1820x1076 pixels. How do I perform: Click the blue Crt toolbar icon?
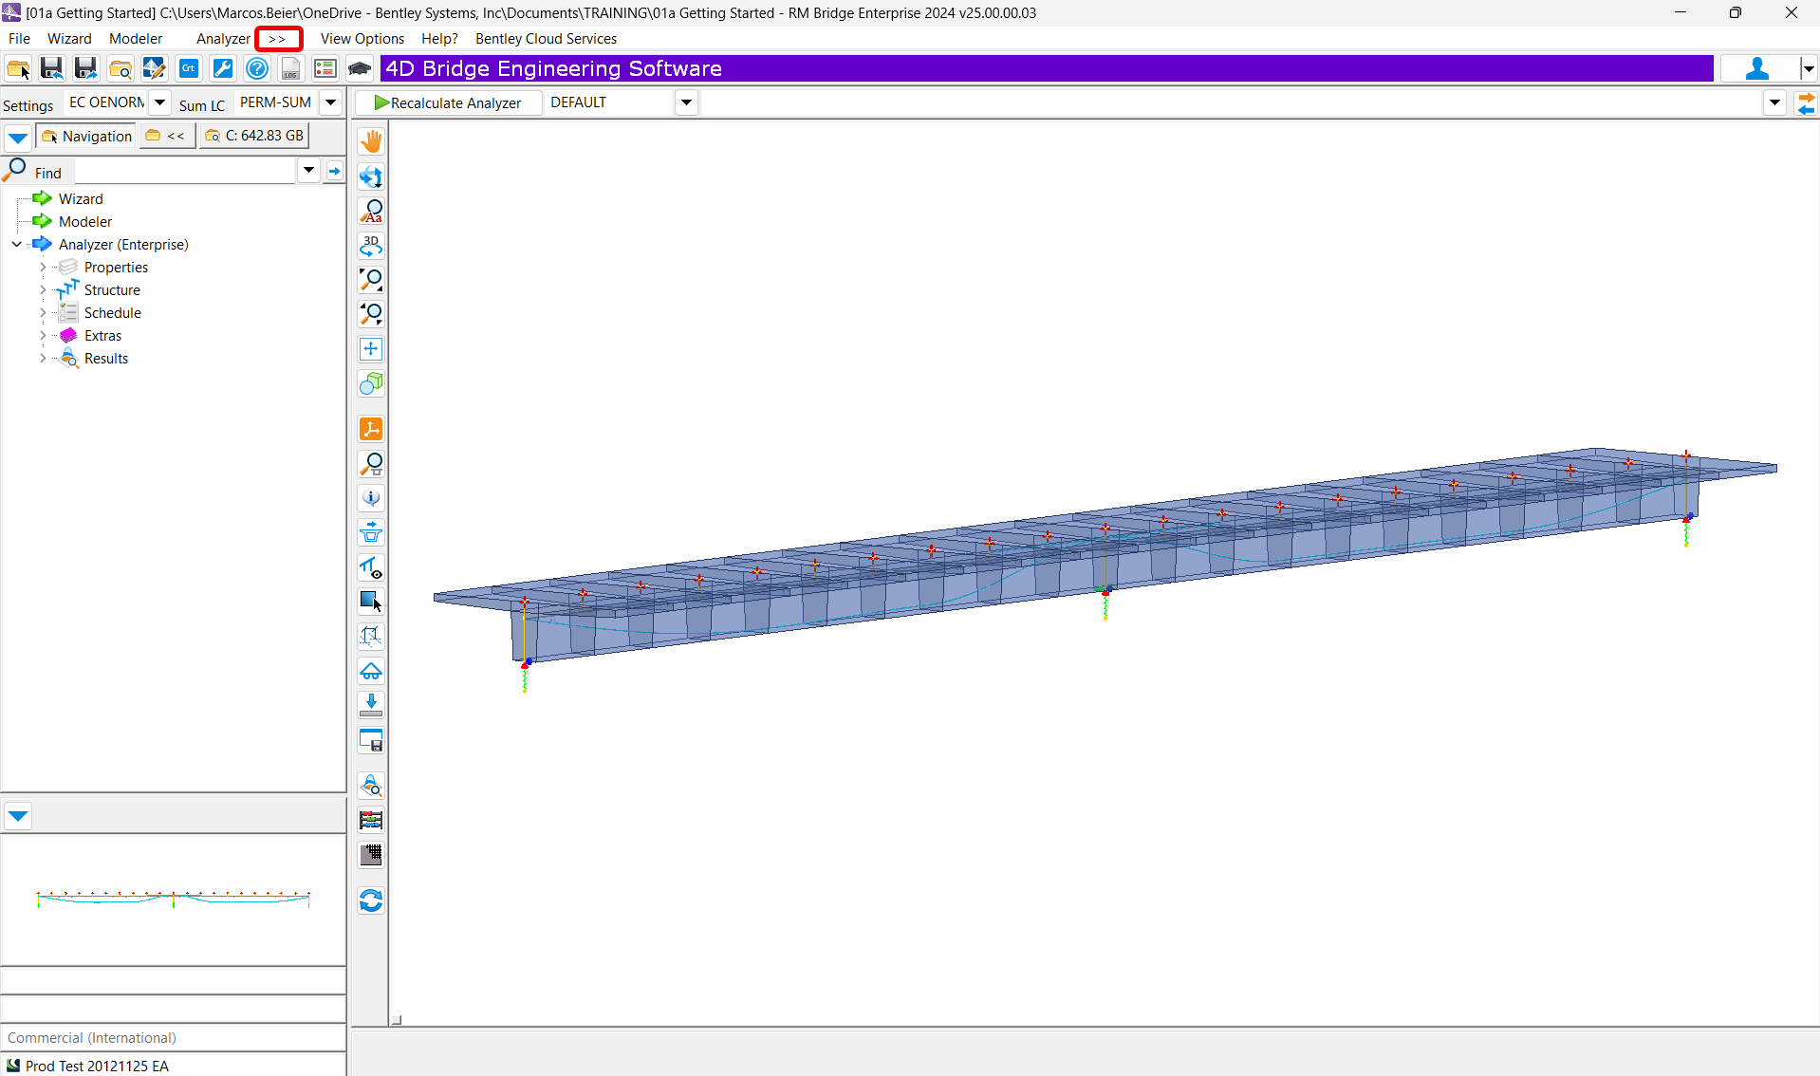click(x=188, y=68)
